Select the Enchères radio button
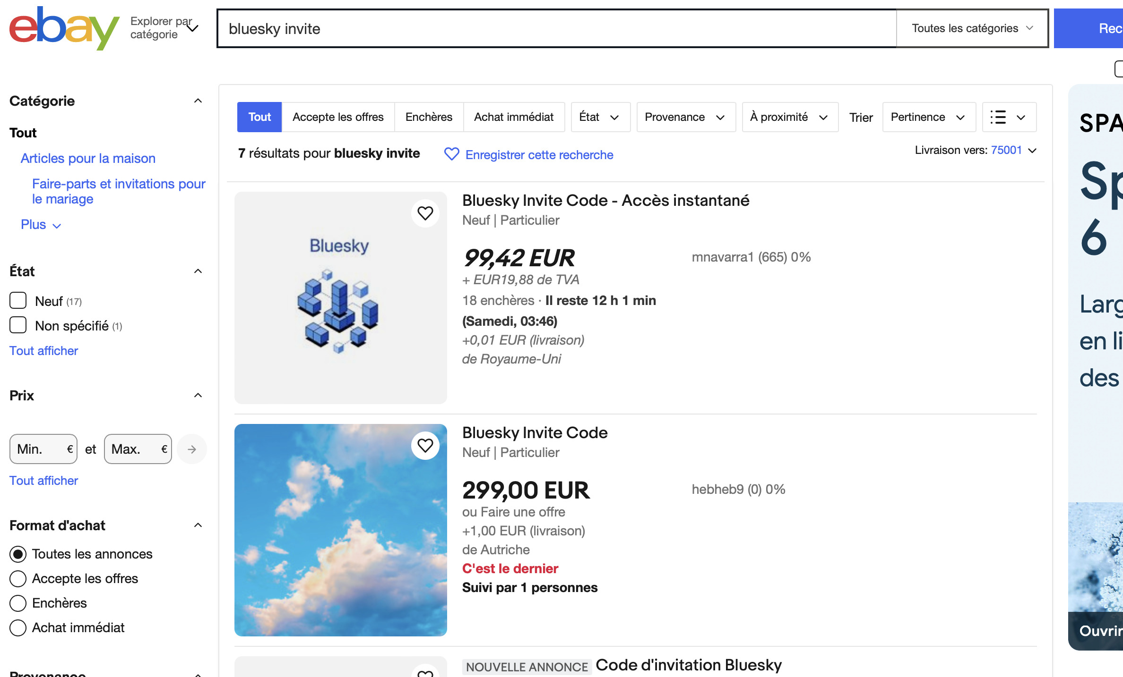Screen dimensions: 1123x677 point(18,603)
